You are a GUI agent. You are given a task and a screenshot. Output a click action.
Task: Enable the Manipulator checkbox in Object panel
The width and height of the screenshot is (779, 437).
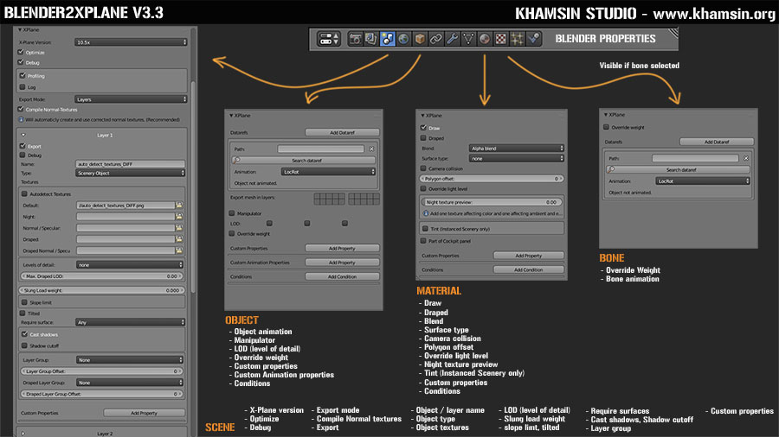[232, 213]
